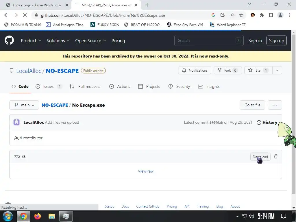This screenshot has width=296, height=222.
Task: Open the Issues tab
Action: click(x=48, y=86)
